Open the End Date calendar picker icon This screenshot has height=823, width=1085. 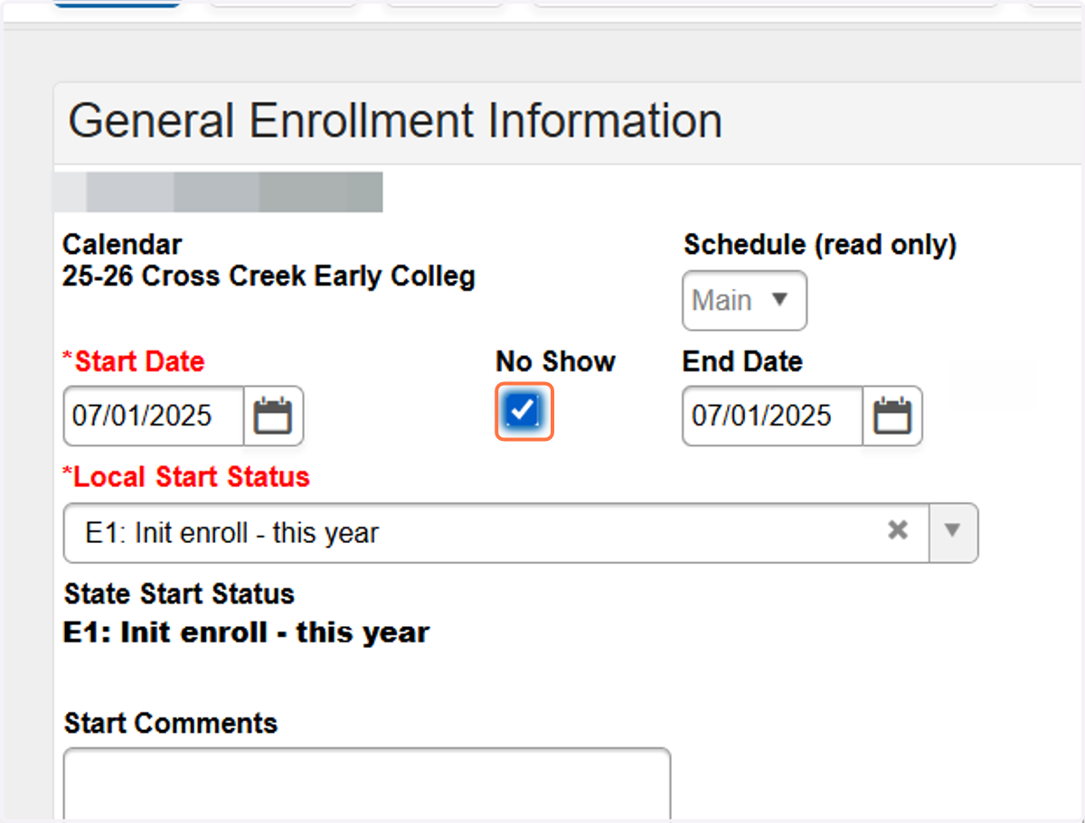click(892, 416)
